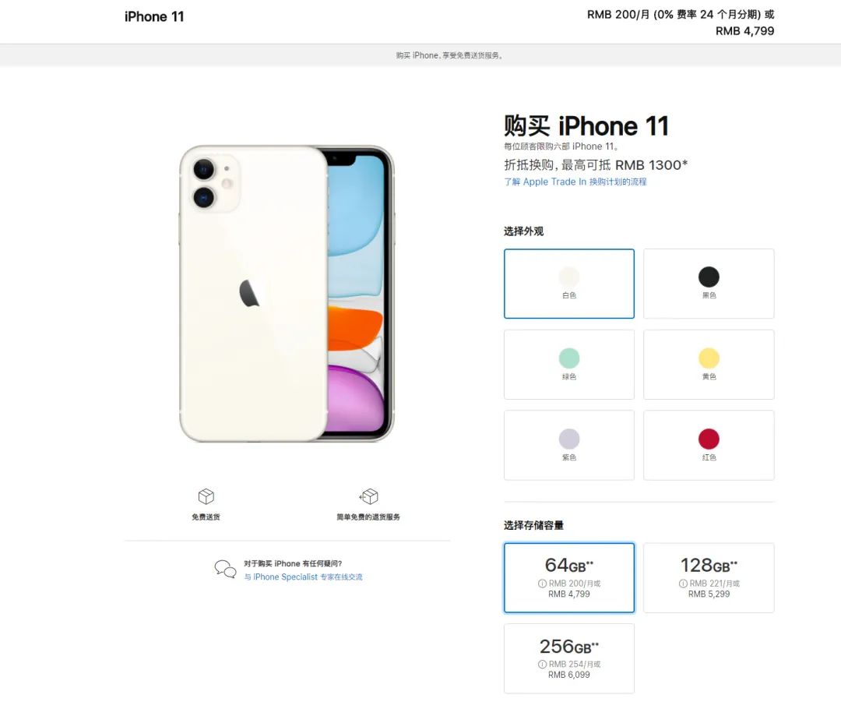Pick the red (红色) color swatch

pyautogui.click(x=709, y=445)
